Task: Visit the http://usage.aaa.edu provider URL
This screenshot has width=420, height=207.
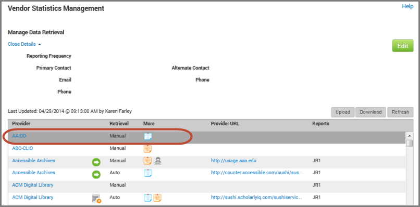Action: [234, 161]
